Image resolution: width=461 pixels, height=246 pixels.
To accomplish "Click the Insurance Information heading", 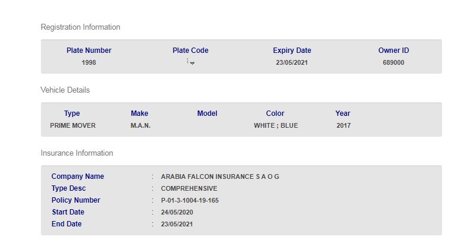I will point(77,153).
